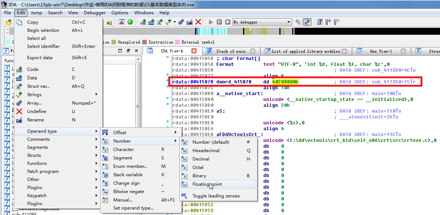440x215 pixels.
Task: Click the Hexadecimal icon in Number submenu
Action: pos(185,151)
